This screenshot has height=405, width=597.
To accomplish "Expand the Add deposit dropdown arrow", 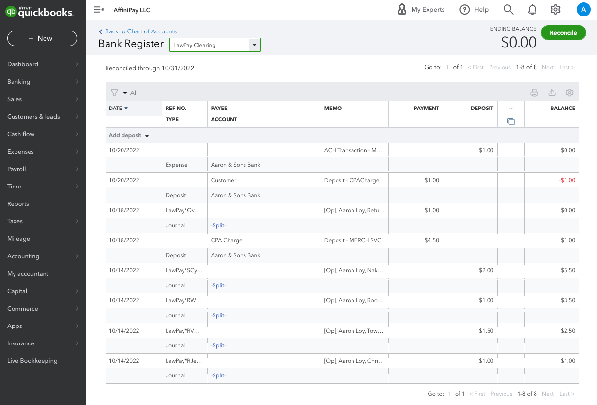I will (147, 136).
